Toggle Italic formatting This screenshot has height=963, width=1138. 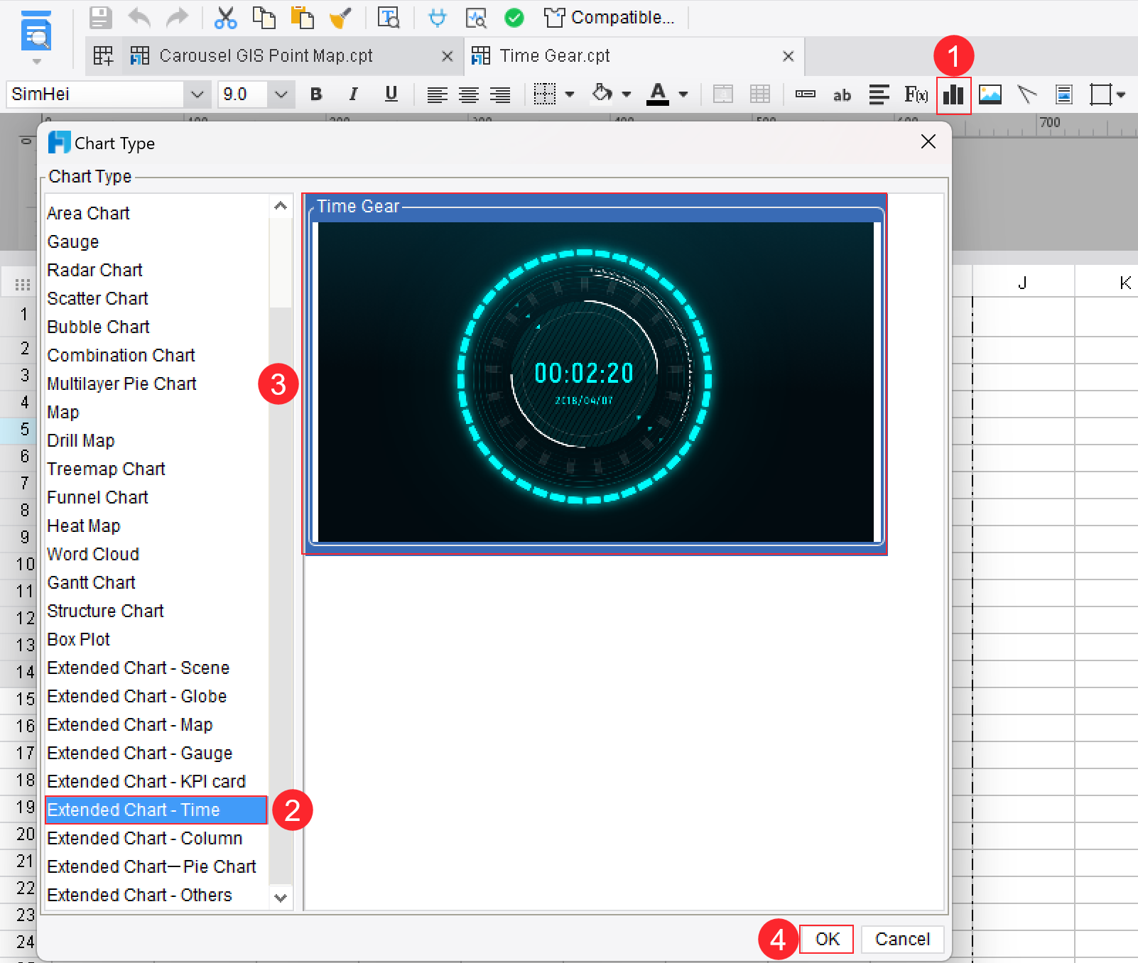[x=354, y=94]
